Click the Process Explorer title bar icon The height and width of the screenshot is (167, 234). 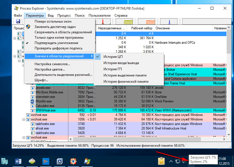click(x=16, y=8)
